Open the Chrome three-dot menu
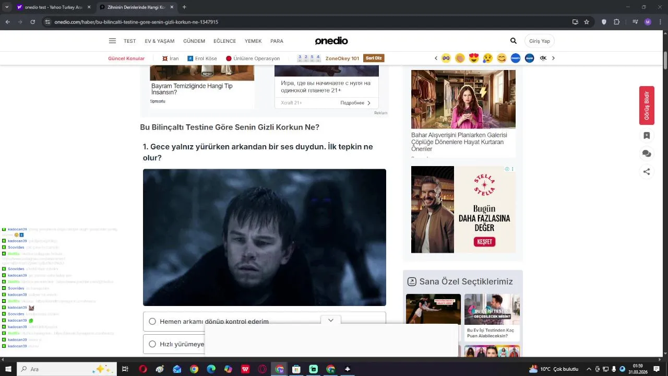The height and width of the screenshot is (376, 668). 660,22
